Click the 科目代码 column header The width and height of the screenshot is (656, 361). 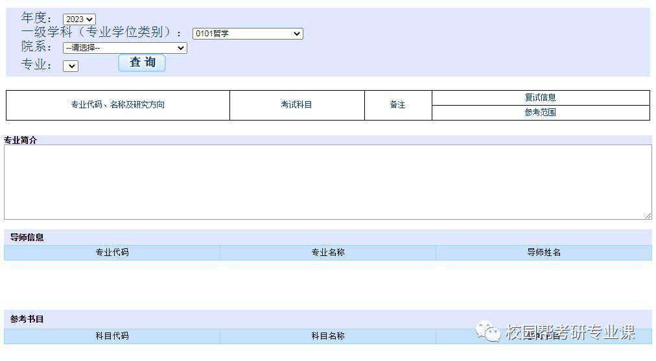click(112, 336)
